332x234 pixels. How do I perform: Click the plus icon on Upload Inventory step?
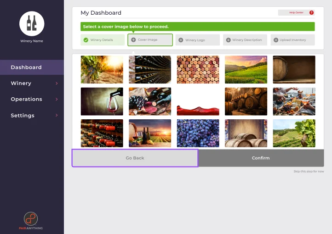point(276,40)
